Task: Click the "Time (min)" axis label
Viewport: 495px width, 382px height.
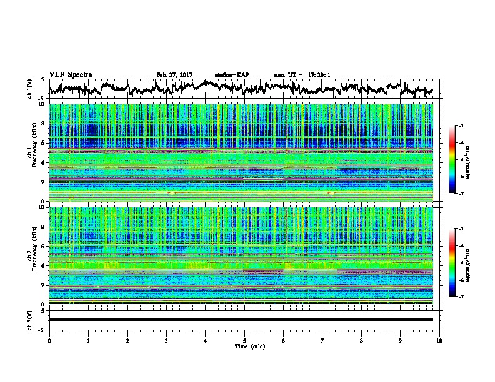Action: [x=250, y=346]
